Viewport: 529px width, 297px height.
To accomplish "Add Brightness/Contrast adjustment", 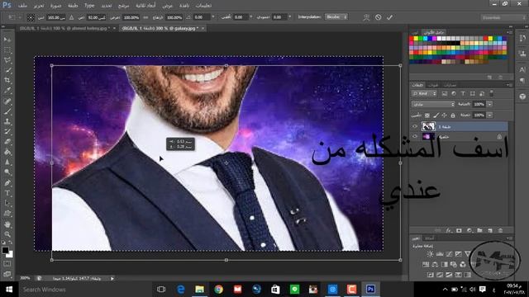I will click(x=430, y=254).
